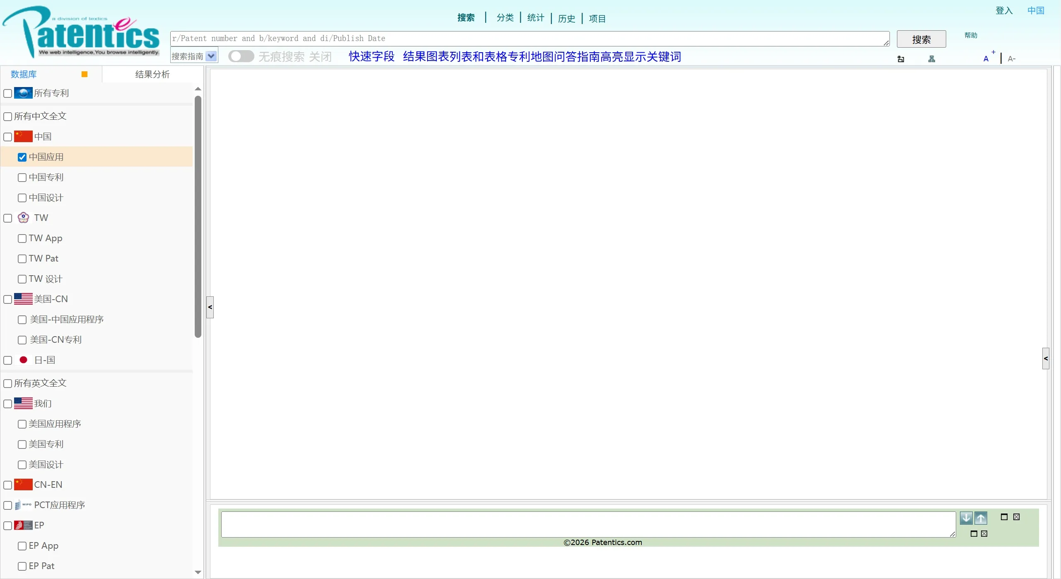Click the WIPO icon beside PCT应用程序

click(x=23, y=505)
